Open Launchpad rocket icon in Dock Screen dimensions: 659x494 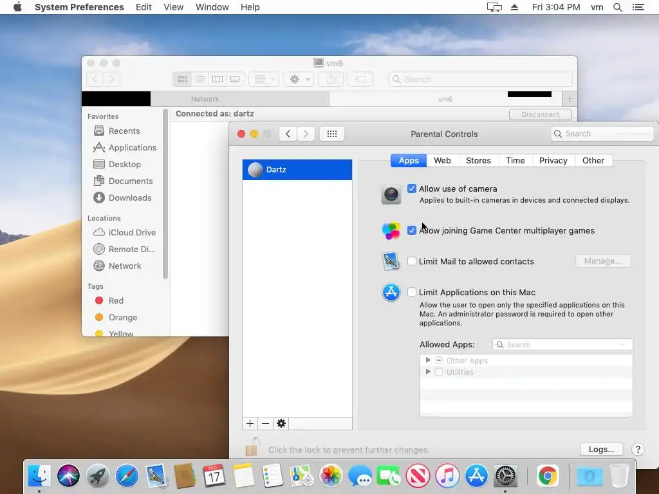coord(98,476)
